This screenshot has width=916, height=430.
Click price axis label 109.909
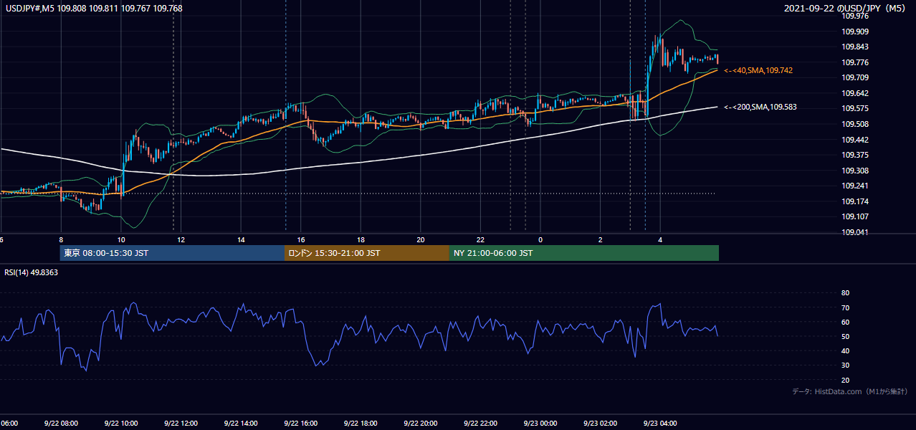tap(855, 32)
